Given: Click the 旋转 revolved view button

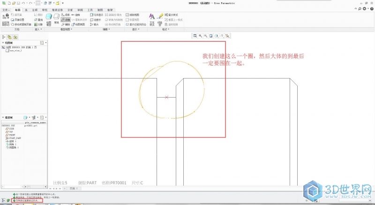Looking at the screenshot, I should tap(76, 15).
